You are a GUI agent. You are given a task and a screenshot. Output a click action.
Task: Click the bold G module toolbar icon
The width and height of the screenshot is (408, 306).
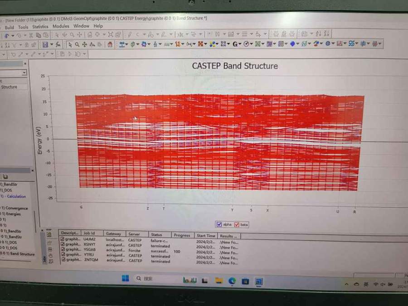[235, 44]
